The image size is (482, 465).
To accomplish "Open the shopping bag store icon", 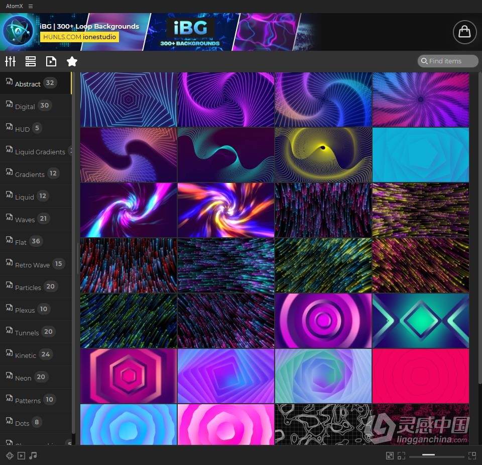I will click(464, 32).
